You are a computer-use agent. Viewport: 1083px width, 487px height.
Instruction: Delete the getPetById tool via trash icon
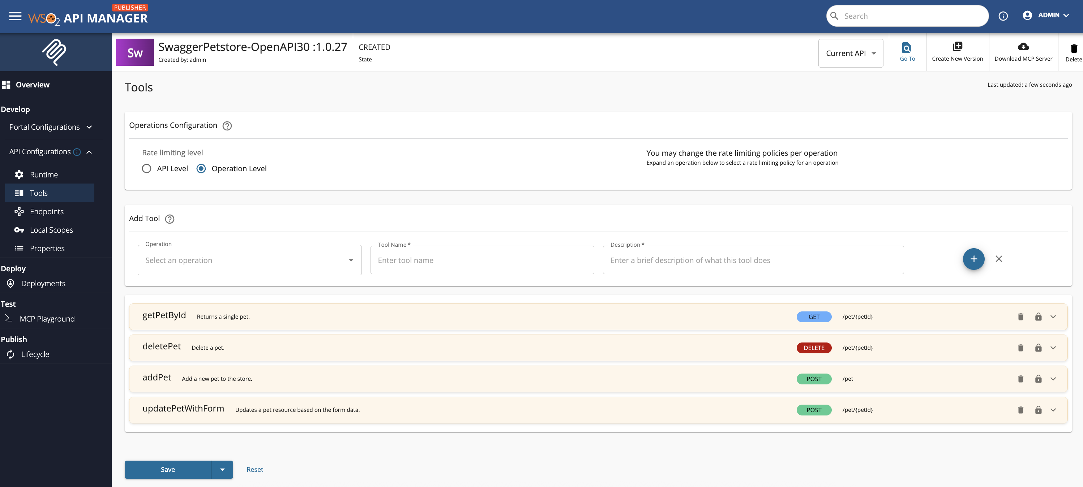coord(1020,317)
